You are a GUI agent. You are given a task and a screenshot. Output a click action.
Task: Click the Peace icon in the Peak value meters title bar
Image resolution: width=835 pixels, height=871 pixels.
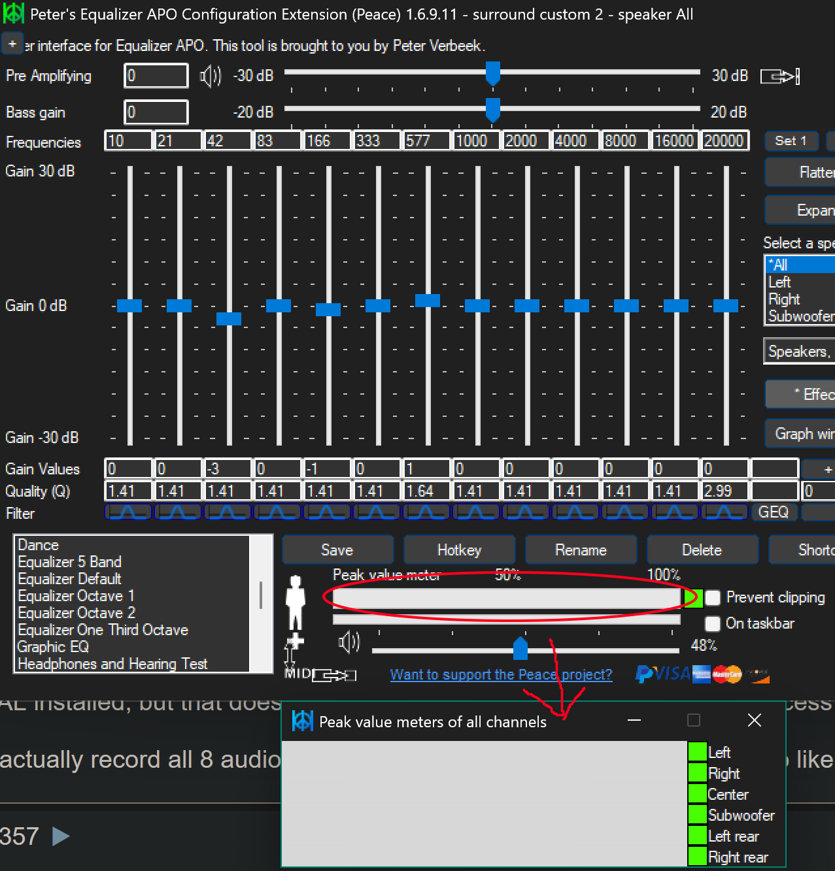(302, 721)
